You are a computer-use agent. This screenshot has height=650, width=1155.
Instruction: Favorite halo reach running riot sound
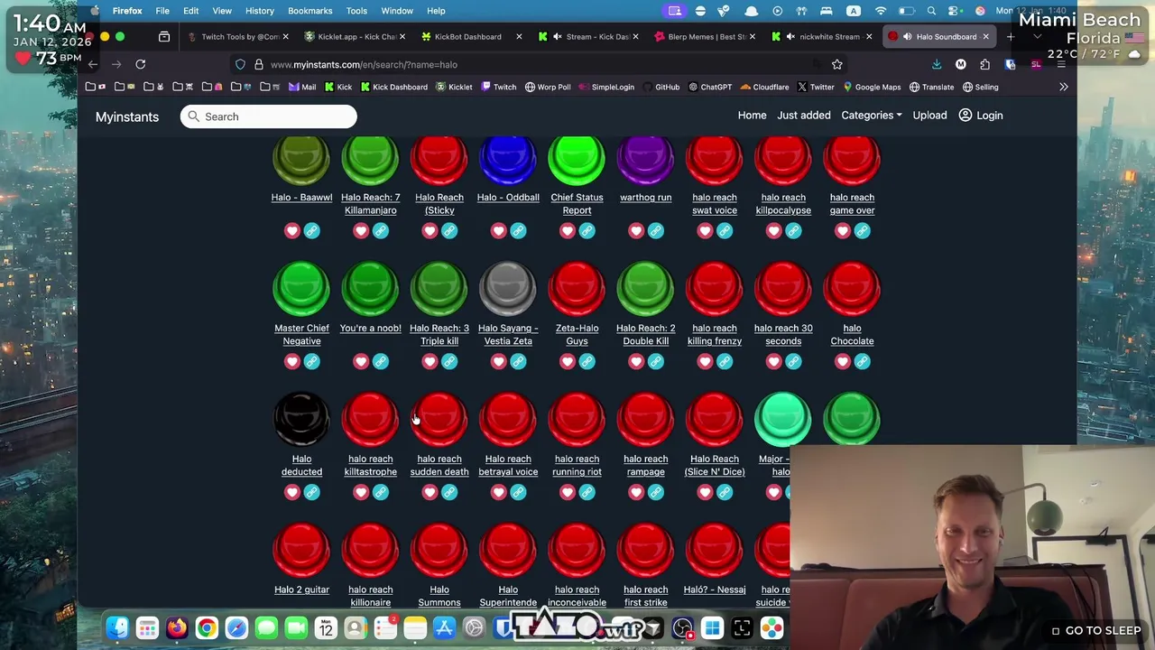click(x=567, y=493)
